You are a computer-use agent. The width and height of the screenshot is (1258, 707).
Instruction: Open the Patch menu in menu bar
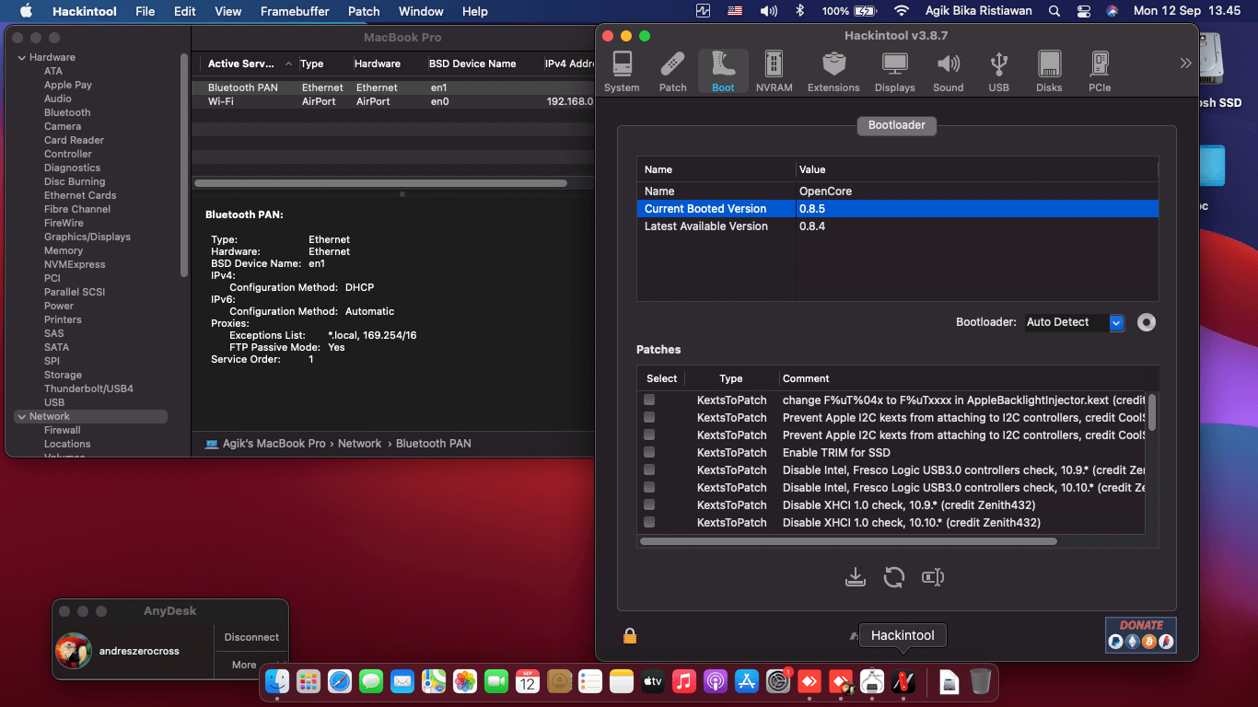pyautogui.click(x=364, y=11)
